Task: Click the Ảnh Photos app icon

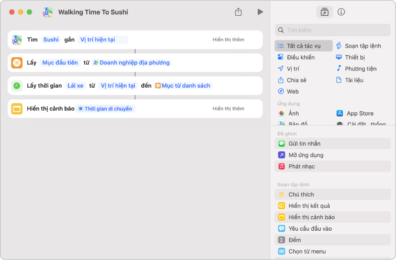Action: point(281,113)
